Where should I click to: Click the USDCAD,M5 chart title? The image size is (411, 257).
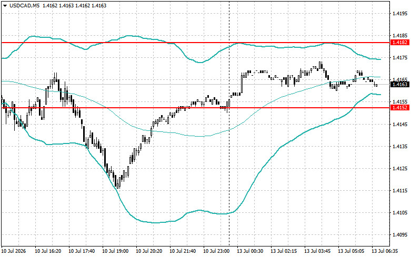point(24,5)
